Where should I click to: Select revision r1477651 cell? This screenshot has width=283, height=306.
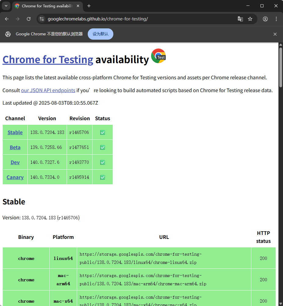pos(80,147)
